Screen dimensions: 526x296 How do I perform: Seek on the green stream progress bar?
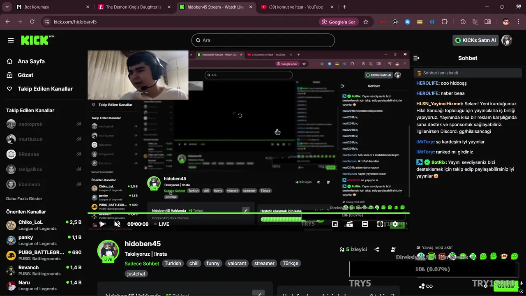pyautogui.click(x=249, y=213)
